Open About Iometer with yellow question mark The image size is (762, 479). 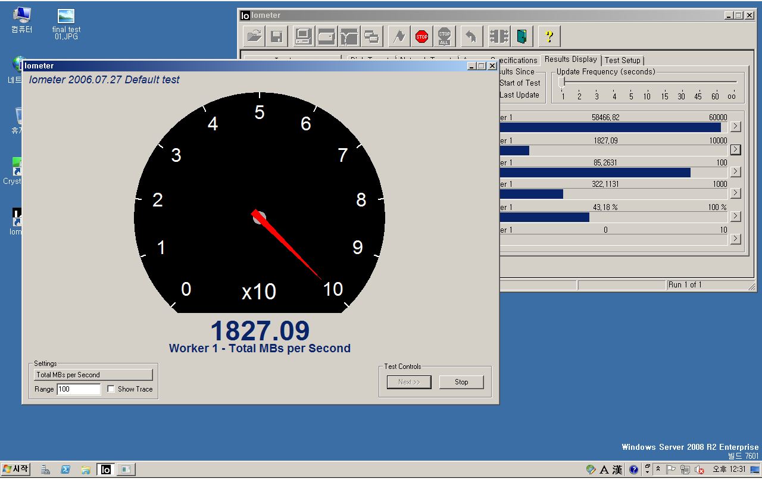click(549, 36)
